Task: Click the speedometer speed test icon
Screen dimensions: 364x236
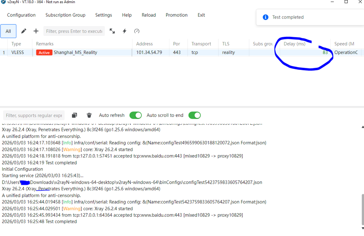Action: [x=137, y=31]
